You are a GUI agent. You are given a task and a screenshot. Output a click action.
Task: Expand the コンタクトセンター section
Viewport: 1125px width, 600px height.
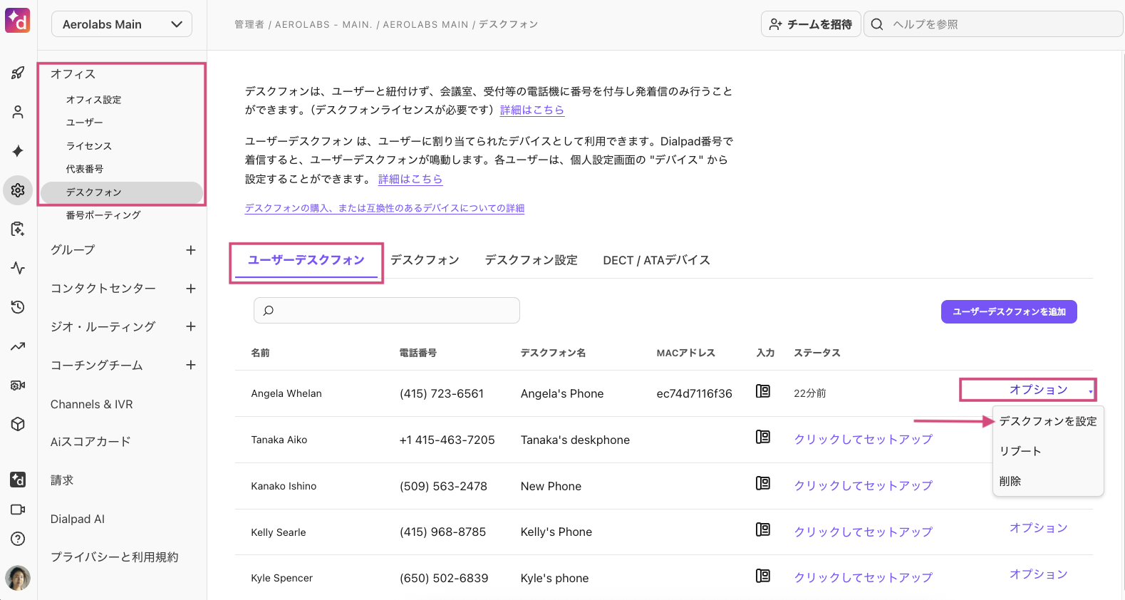click(x=190, y=289)
